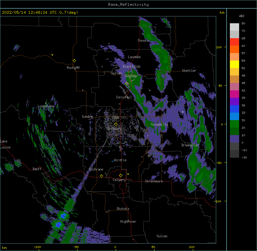Viewport: 257px width, 251px height.
Task: Click the Blackfalds label
Action: [x=131, y=66]
